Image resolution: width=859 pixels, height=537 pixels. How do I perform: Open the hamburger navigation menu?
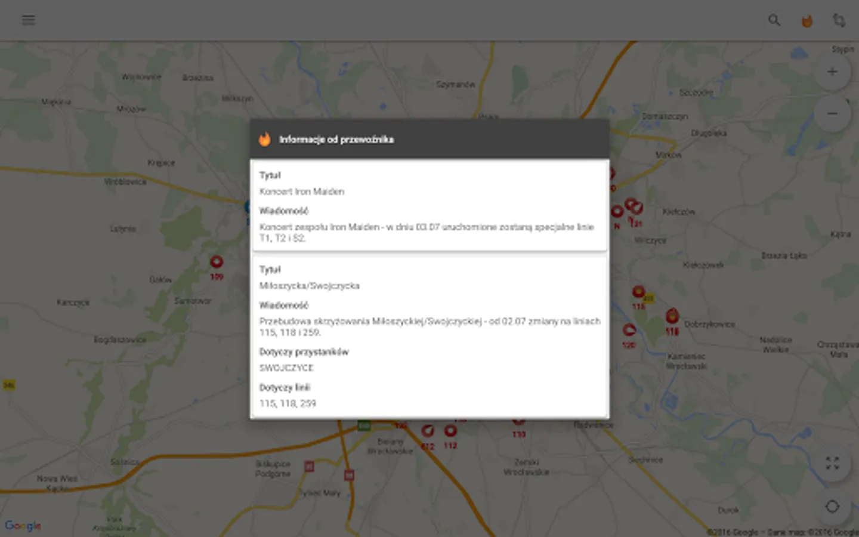pos(28,20)
